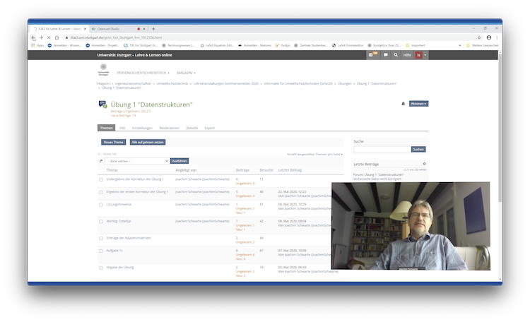
Task: Stop page loading with X button
Action: [x=49, y=37]
